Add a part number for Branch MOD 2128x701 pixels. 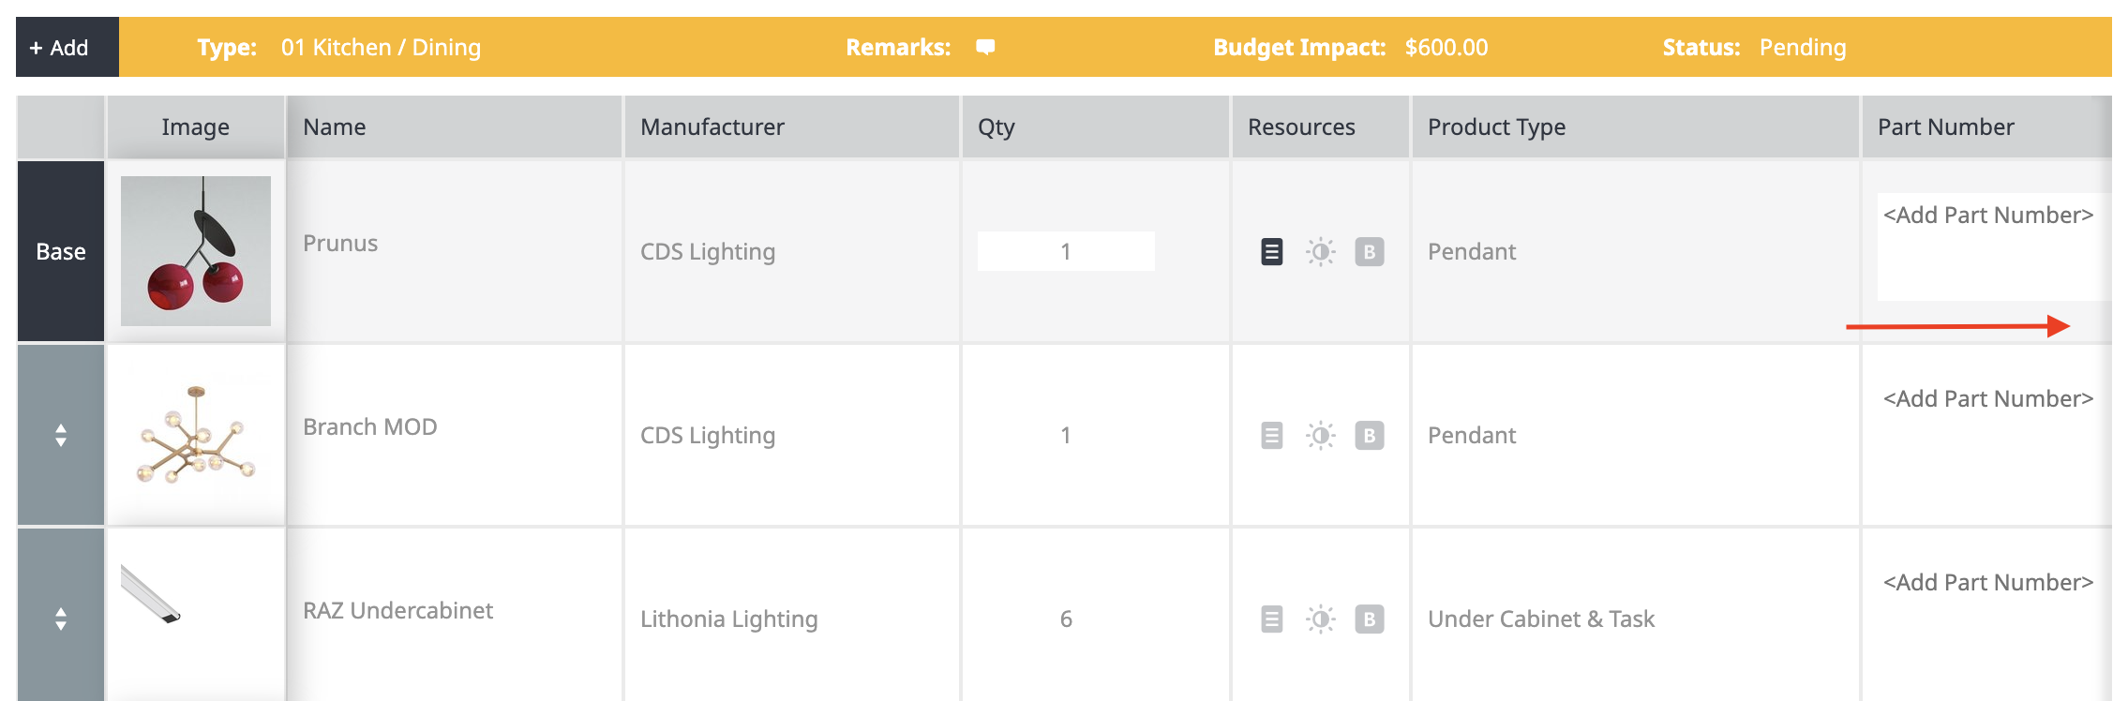(x=1987, y=399)
